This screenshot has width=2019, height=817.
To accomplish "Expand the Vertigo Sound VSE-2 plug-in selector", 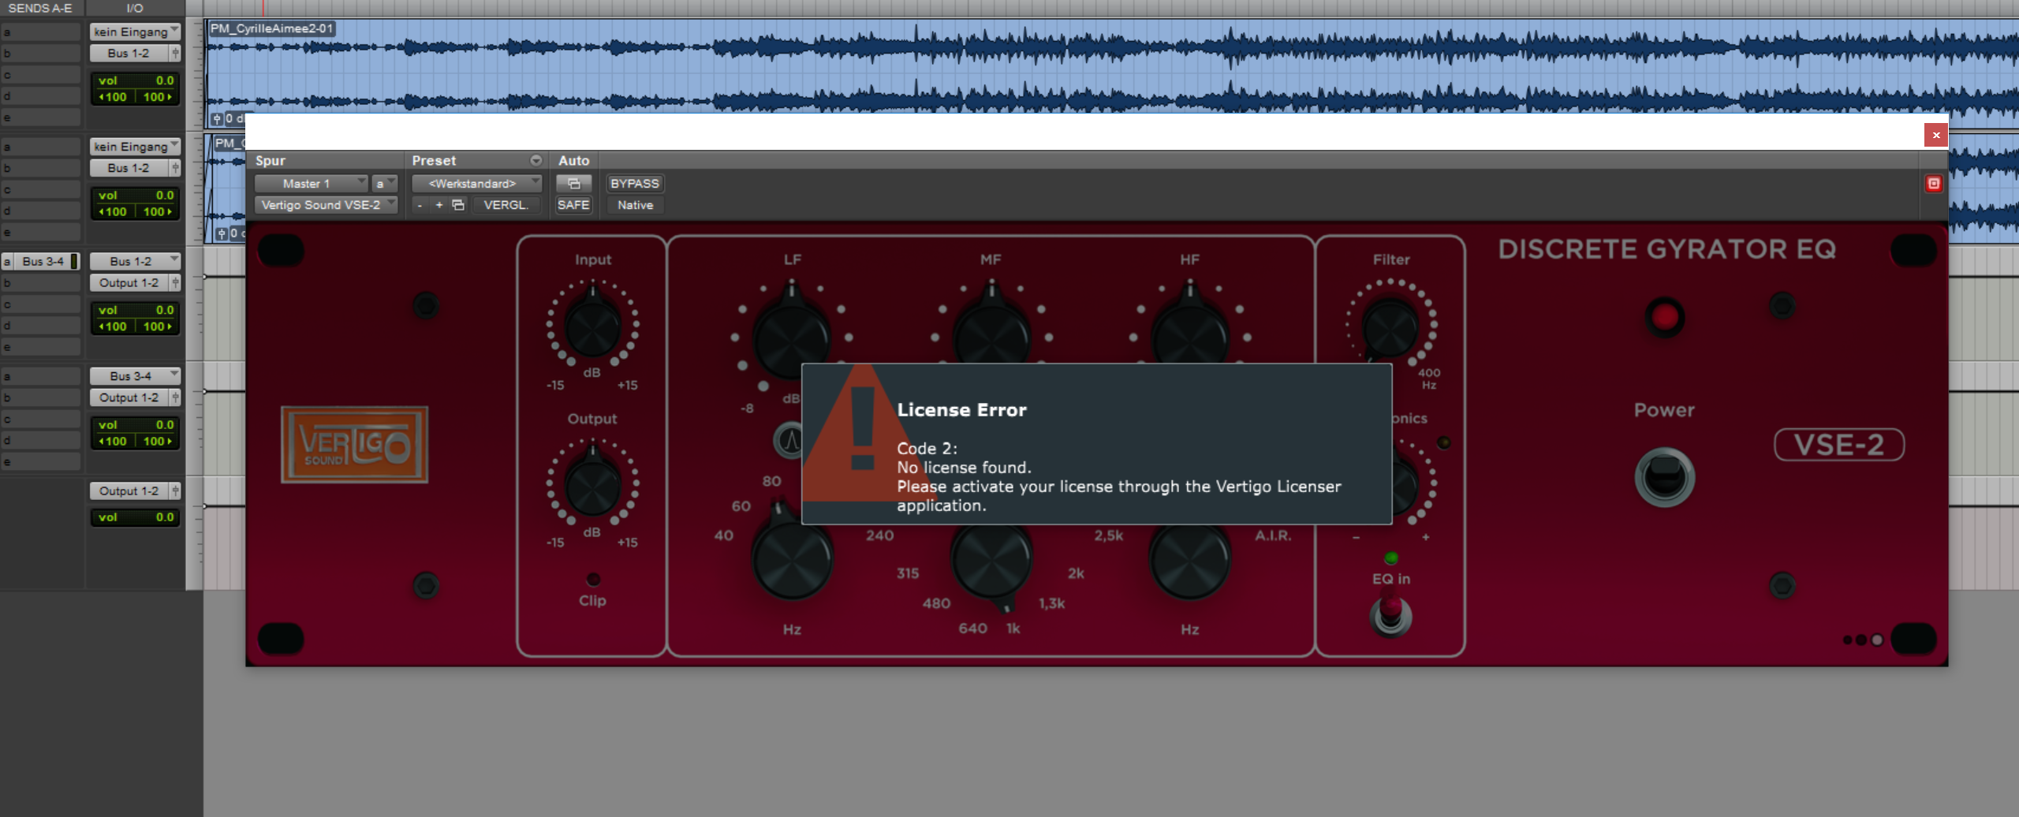I will (x=326, y=205).
